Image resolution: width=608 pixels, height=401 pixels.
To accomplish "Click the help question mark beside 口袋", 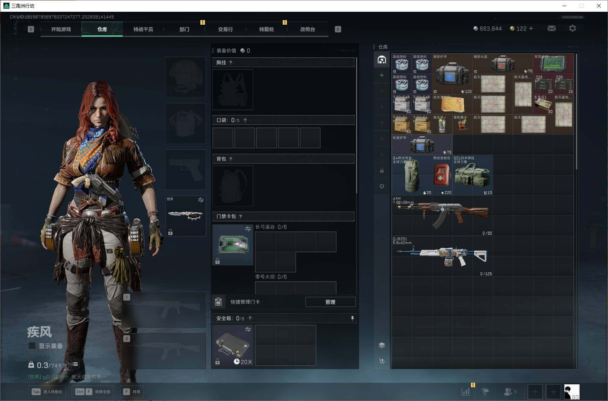I will 245,120.
